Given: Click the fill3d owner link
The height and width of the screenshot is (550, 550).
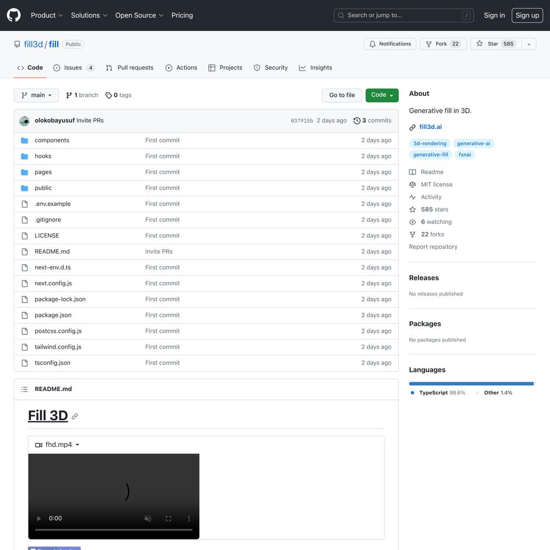Looking at the screenshot, I should 34,44.
